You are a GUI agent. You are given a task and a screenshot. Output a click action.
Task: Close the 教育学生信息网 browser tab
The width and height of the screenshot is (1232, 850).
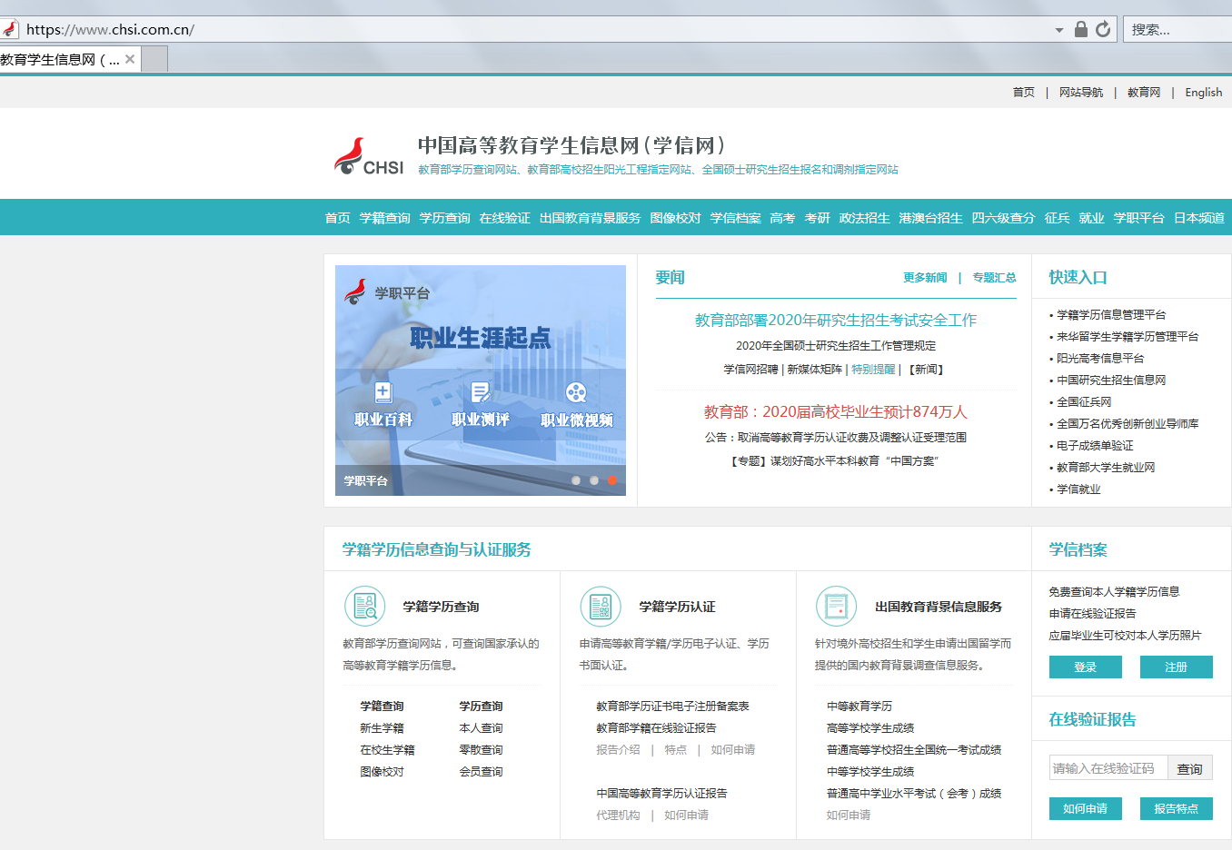point(130,59)
